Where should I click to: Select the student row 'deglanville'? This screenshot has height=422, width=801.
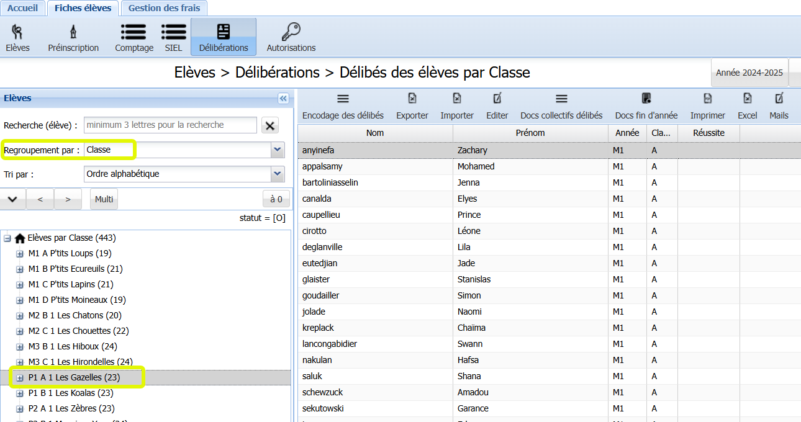point(550,247)
